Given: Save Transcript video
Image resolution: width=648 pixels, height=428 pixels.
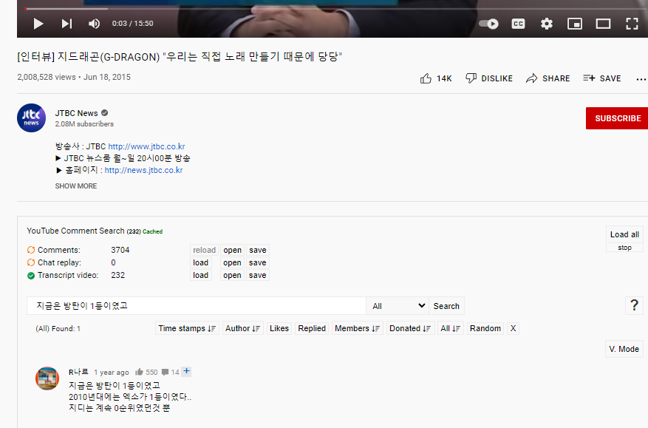Looking at the screenshot, I should tap(257, 276).
